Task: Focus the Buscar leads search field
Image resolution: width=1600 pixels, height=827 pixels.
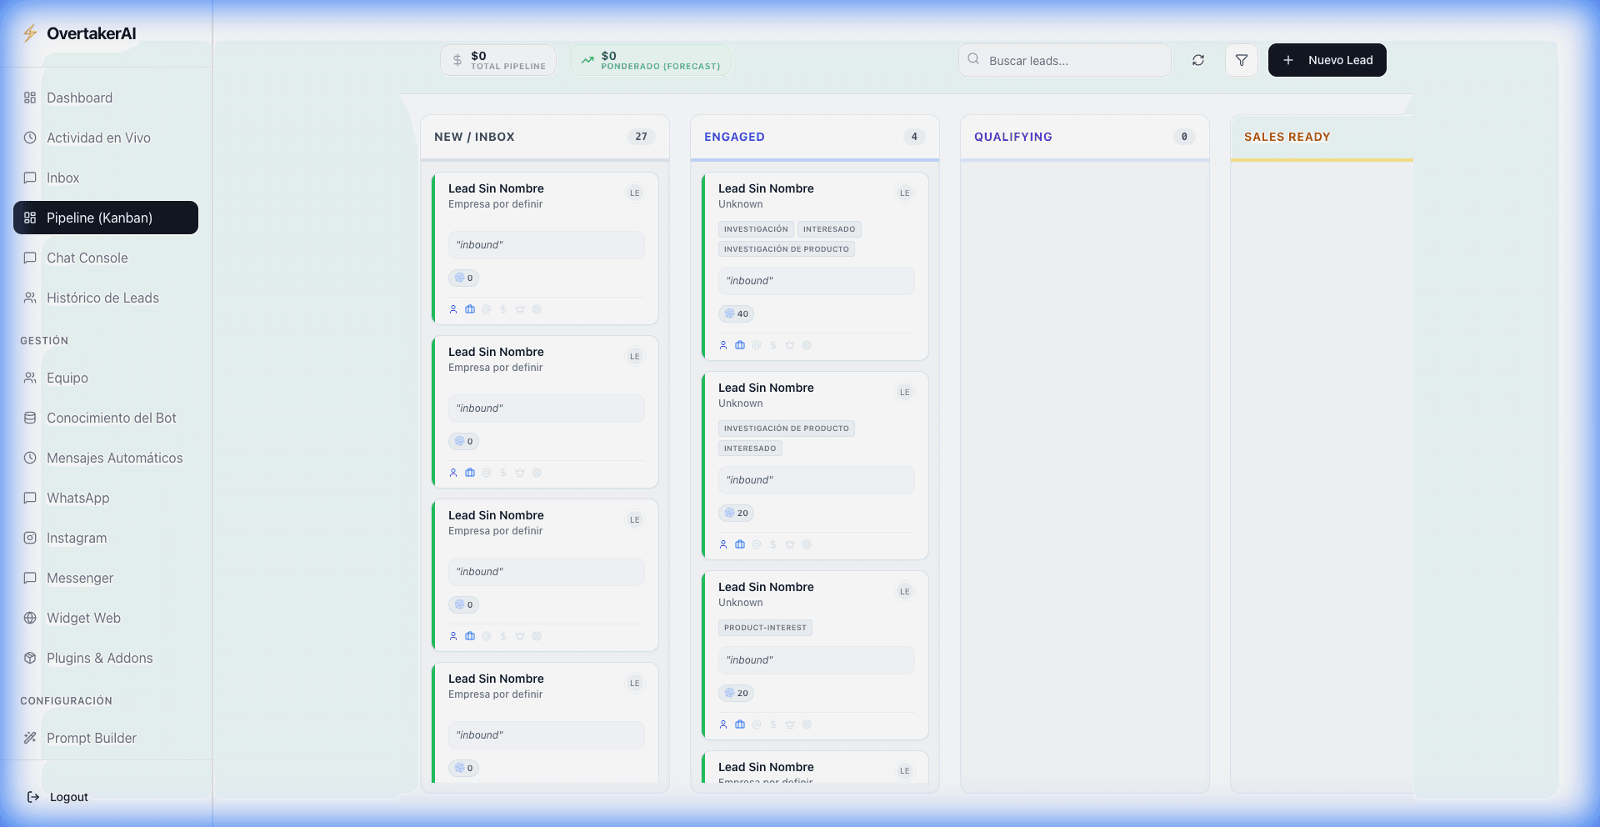Action: pyautogui.click(x=1064, y=60)
